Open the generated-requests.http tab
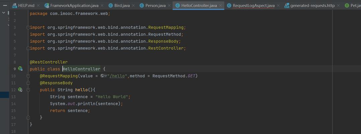The height and width of the screenshot is (134, 361). [x=312, y=5]
